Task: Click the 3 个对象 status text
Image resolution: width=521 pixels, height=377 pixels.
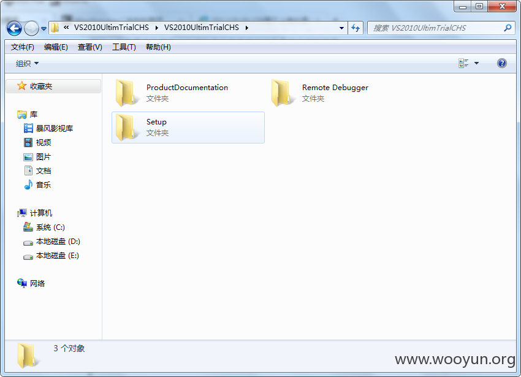Action: (69, 348)
